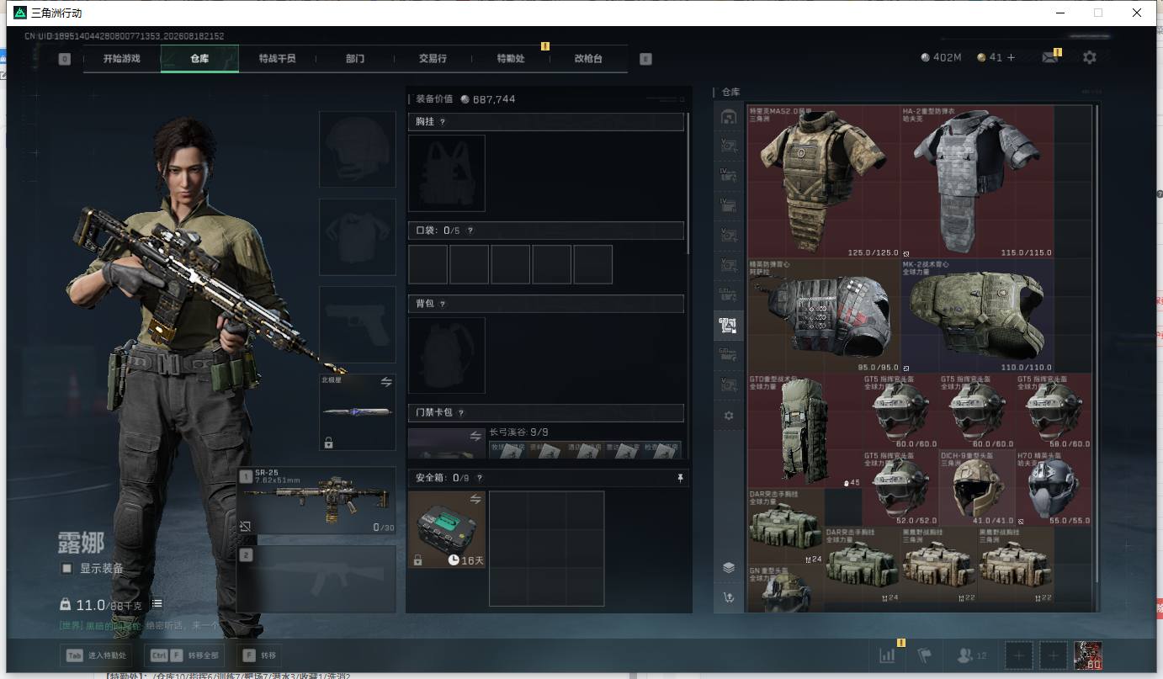Open the 改枪台 tab

click(x=588, y=59)
